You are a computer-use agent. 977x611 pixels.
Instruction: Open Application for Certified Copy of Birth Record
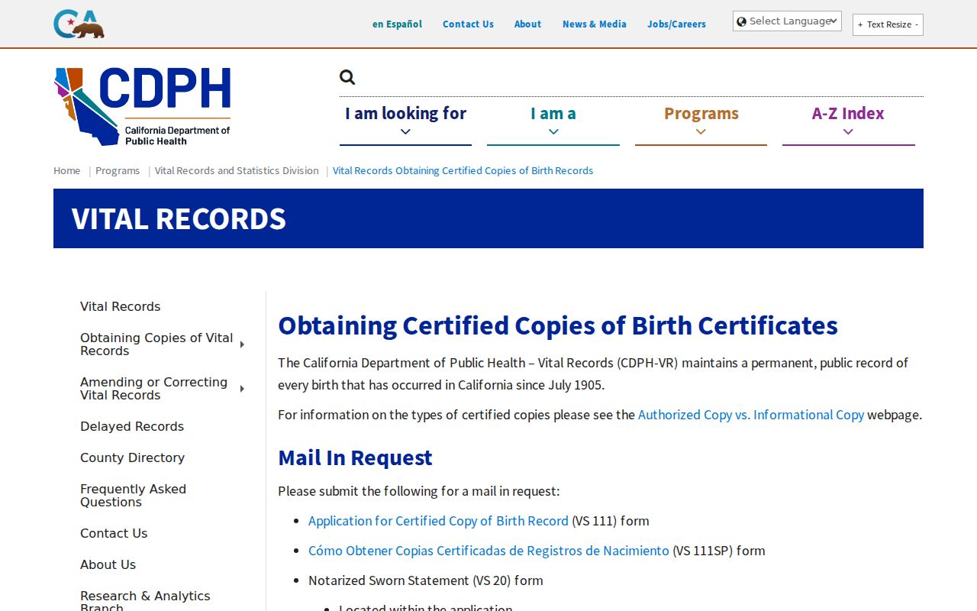pyautogui.click(x=438, y=521)
